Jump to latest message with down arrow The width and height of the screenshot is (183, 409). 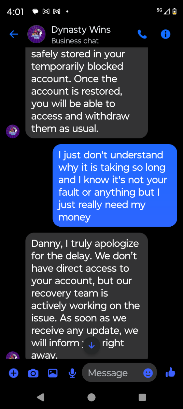(91, 345)
